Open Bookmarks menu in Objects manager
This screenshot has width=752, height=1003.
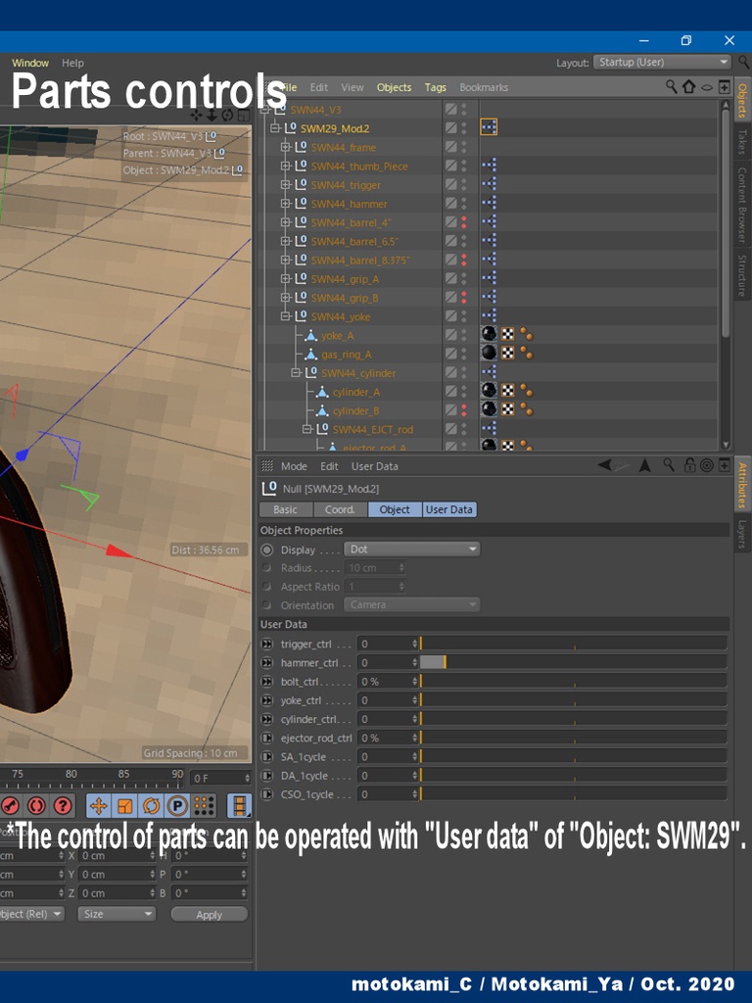tap(484, 87)
